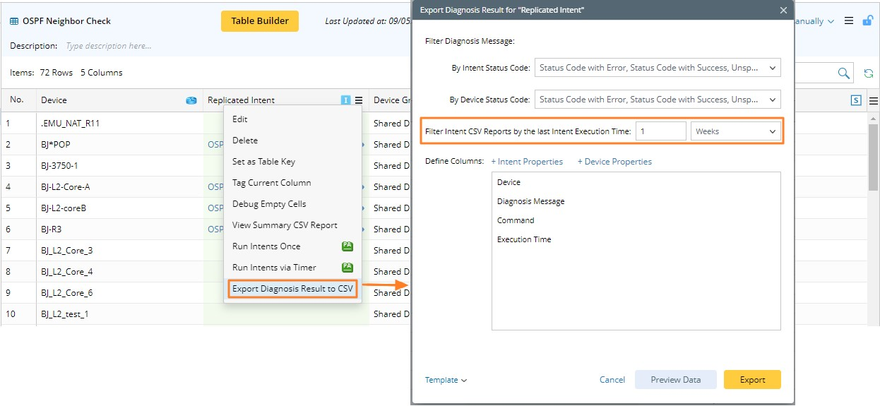880x406 pixels.
Task: Select View Summary CSV Report menu entry
Action: (285, 225)
